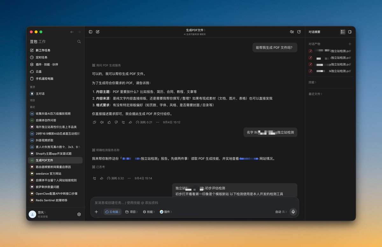
Task: Share the 15:12 reply
Action: coord(130,122)
